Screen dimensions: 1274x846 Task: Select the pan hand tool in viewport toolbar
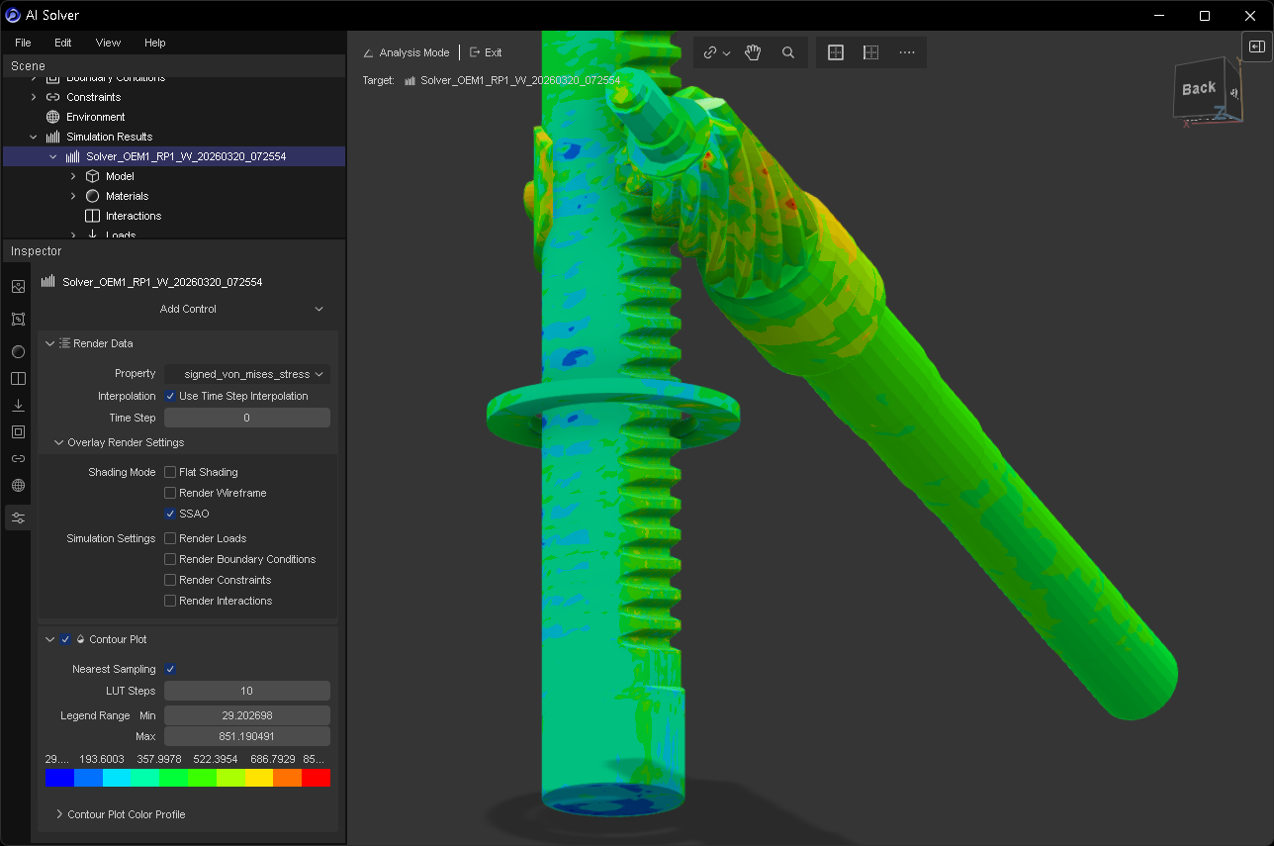point(753,52)
